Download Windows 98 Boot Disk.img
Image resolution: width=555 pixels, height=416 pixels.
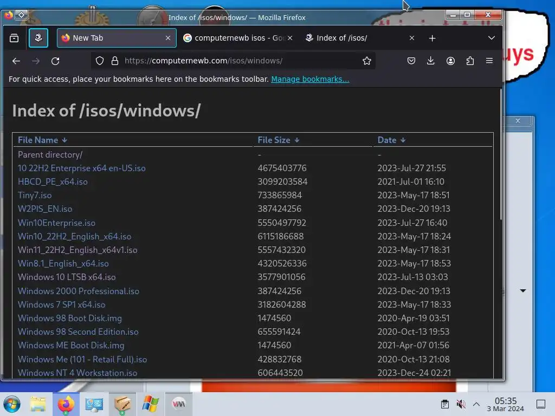click(x=70, y=318)
